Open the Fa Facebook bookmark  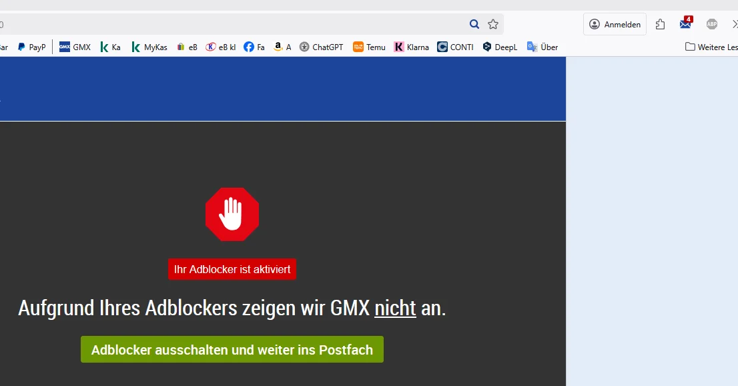point(254,47)
